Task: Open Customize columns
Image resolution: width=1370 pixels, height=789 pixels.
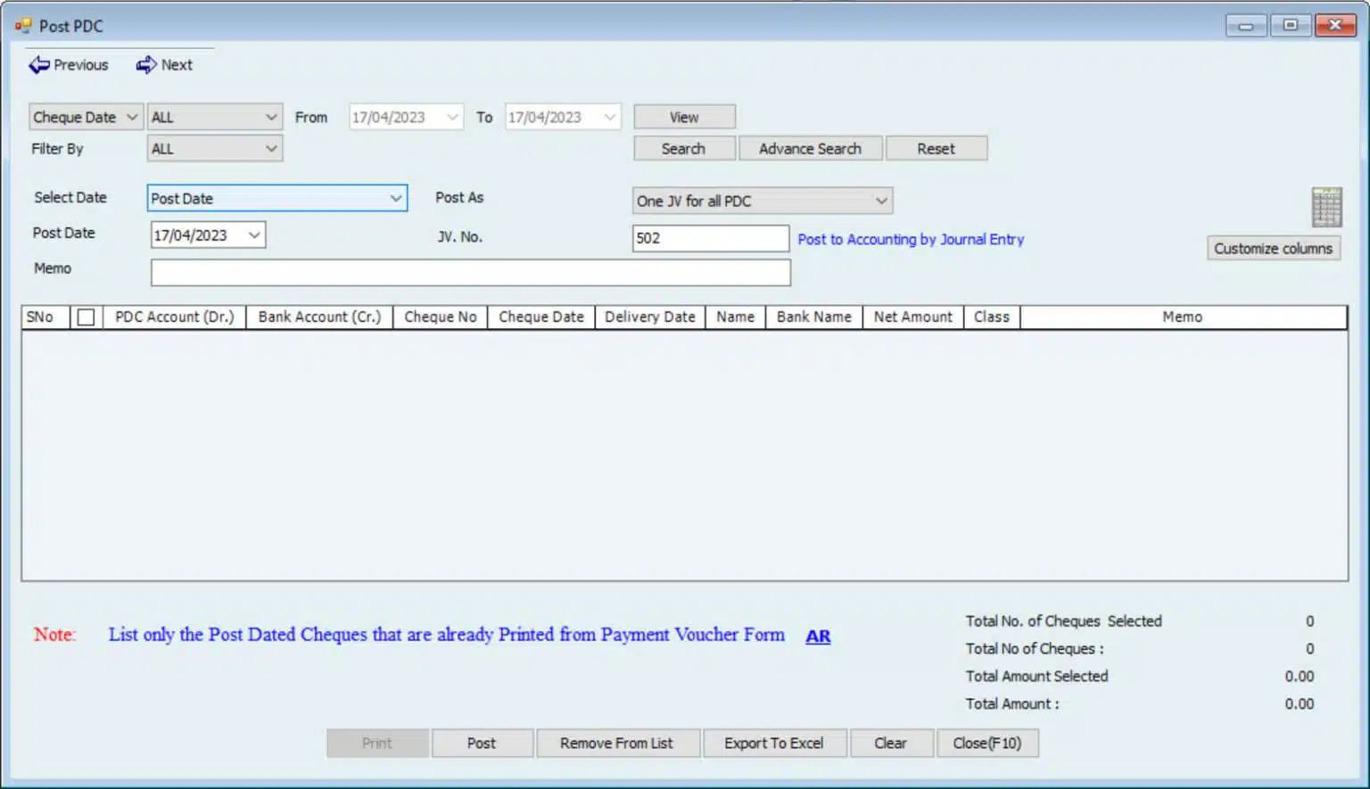Action: [1273, 249]
